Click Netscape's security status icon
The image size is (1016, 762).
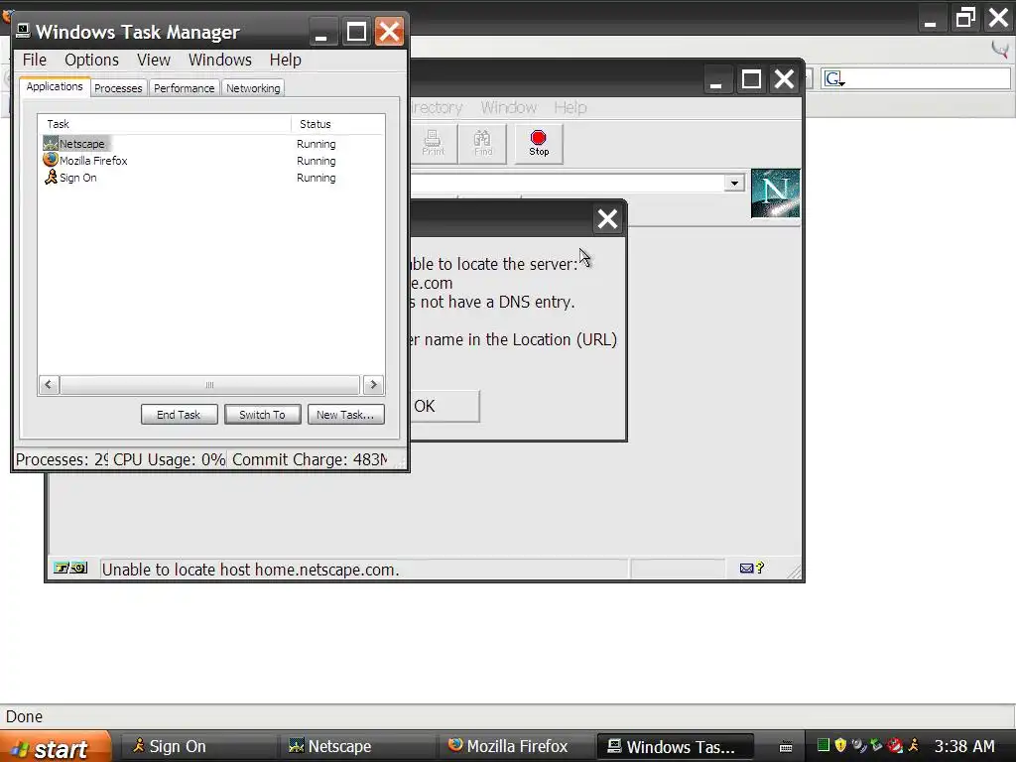70,569
